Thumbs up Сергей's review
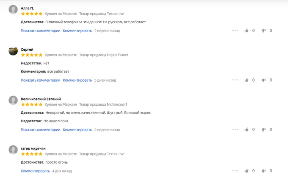This screenshot has height=181, width=288. pos(247,80)
